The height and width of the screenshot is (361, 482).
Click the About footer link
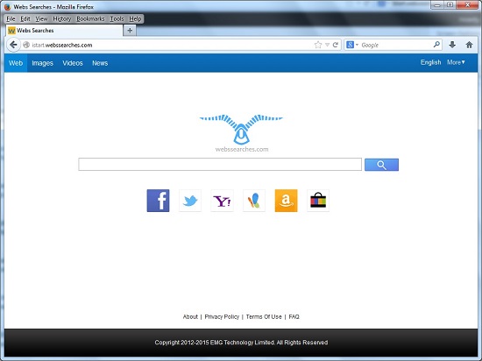[x=190, y=317]
